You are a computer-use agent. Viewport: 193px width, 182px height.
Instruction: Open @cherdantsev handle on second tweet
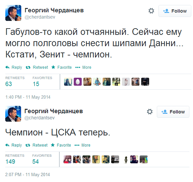pyautogui.click(x=40, y=118)
